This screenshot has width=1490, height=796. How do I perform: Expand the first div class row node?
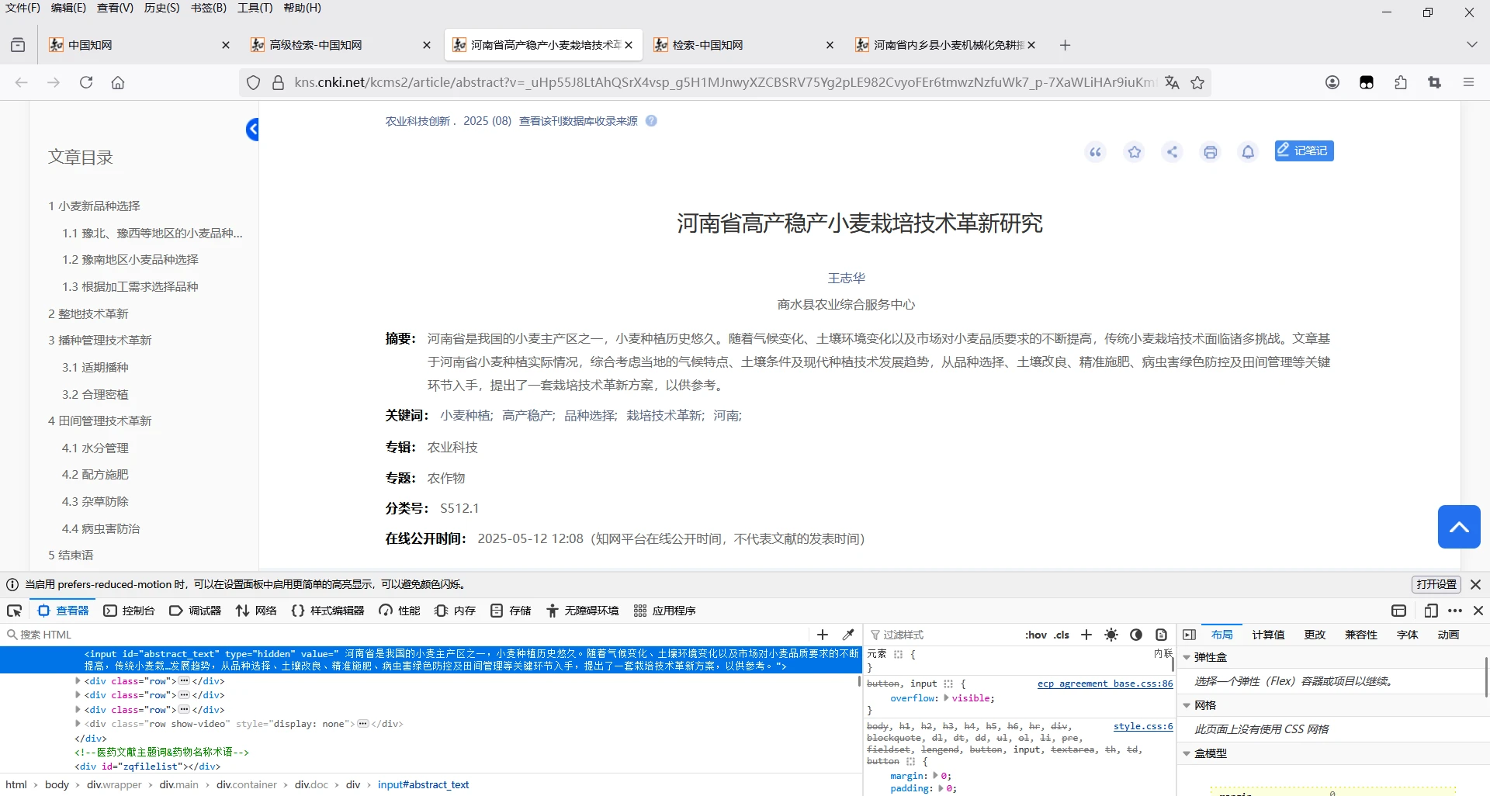point(78,681)
